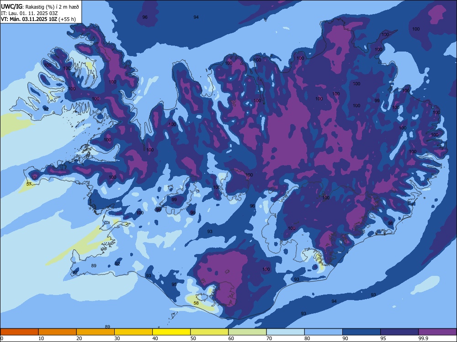
Task: Click the orange 10–20 legend swatch
Action: coord(58,332)
